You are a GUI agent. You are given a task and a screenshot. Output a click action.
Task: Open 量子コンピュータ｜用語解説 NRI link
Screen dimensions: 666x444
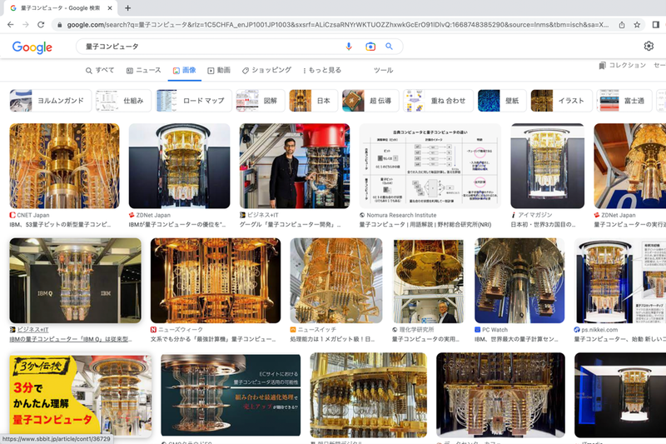pyautogui.click(x=425, y=224)
